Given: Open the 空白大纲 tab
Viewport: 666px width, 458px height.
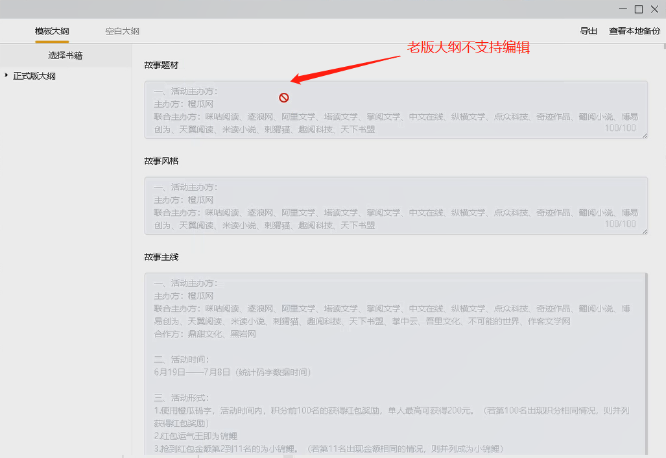Looking at the screenshot, I should tap(123, 31).
